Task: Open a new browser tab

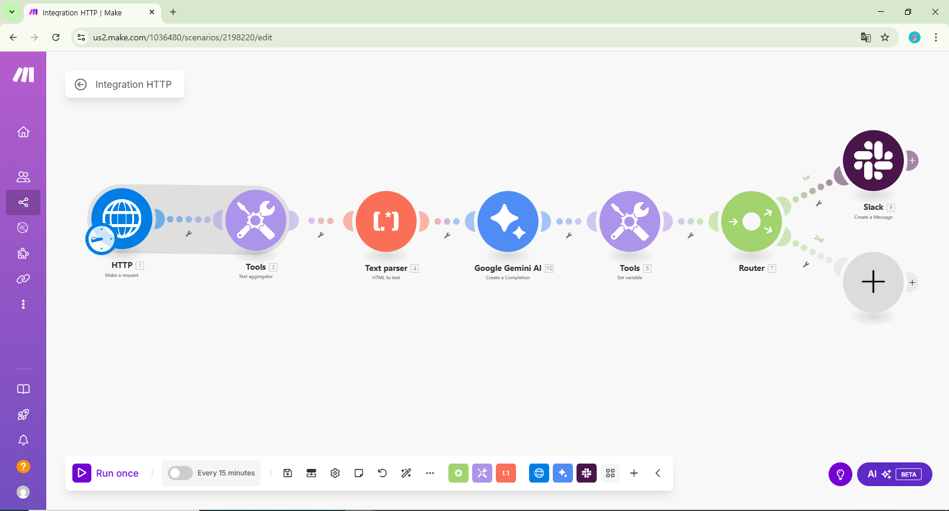Action: pos(173,12)
